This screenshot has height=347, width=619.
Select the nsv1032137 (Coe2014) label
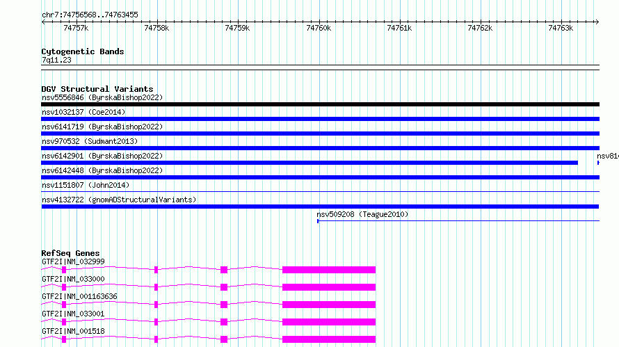coord(83,112)
